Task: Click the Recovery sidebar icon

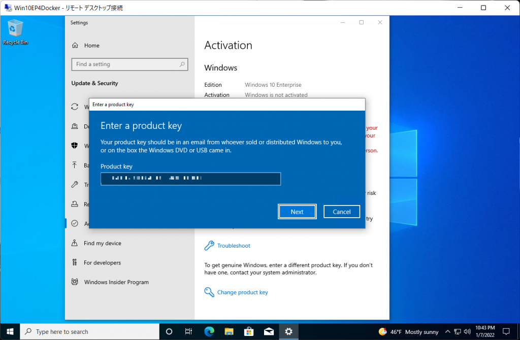Action: [75, 204]
